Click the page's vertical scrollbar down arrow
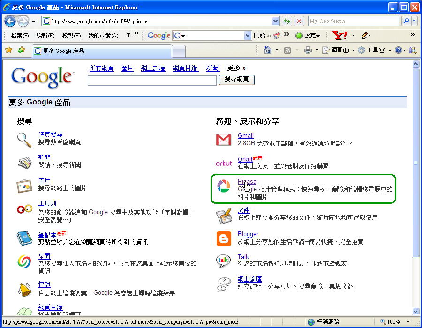This screenshot has width=422, height=328. [415, 312]
